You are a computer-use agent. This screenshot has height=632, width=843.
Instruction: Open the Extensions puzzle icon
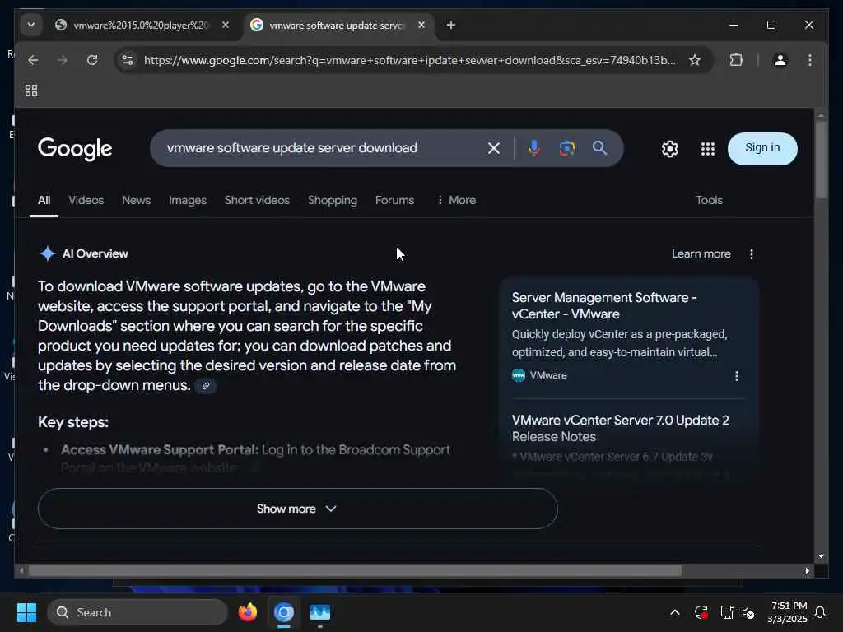[737, 59]
